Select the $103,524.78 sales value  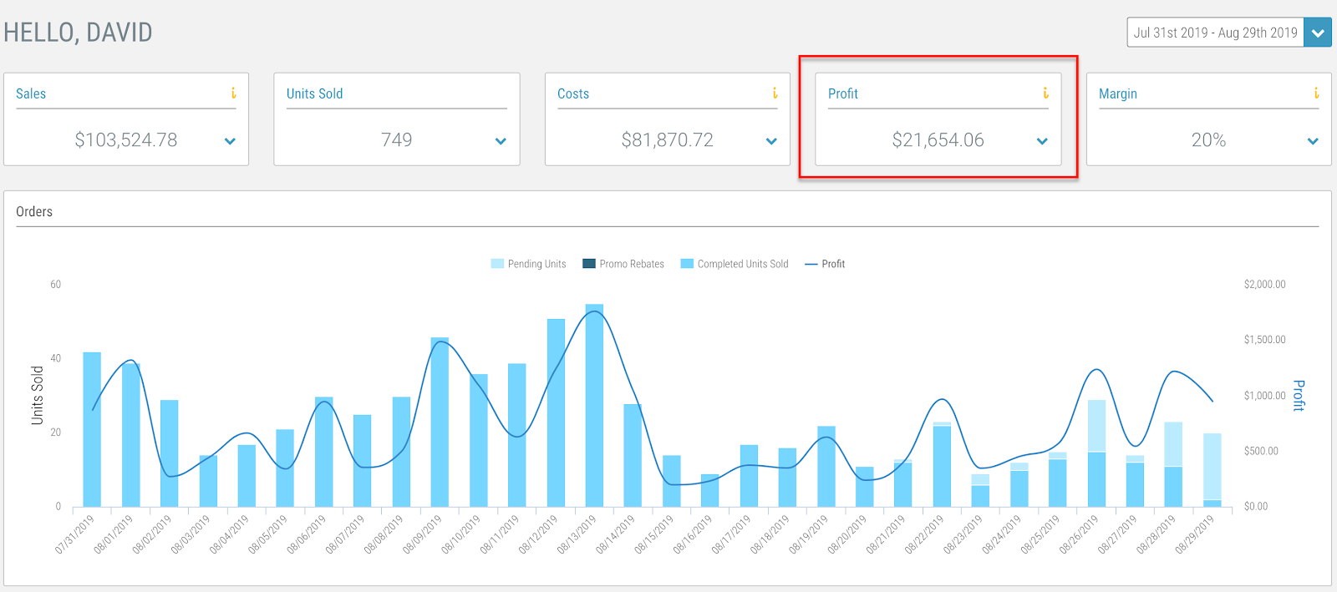tap(126, 140)
